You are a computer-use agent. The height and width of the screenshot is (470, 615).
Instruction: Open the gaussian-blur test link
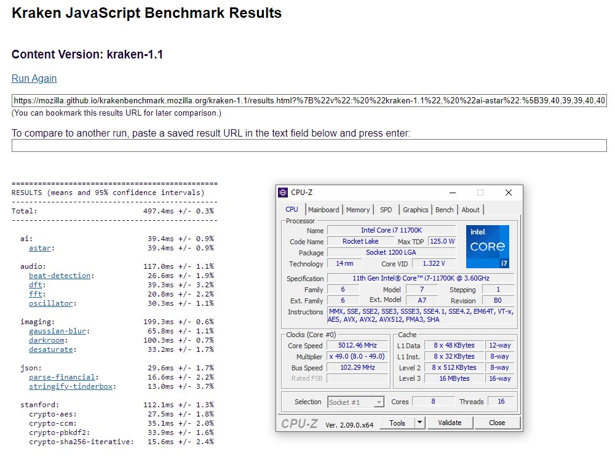click(x=58, y=331)
